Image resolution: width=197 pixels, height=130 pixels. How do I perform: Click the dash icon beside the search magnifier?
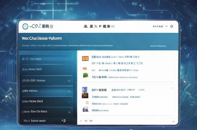click(x=166, y=26)
